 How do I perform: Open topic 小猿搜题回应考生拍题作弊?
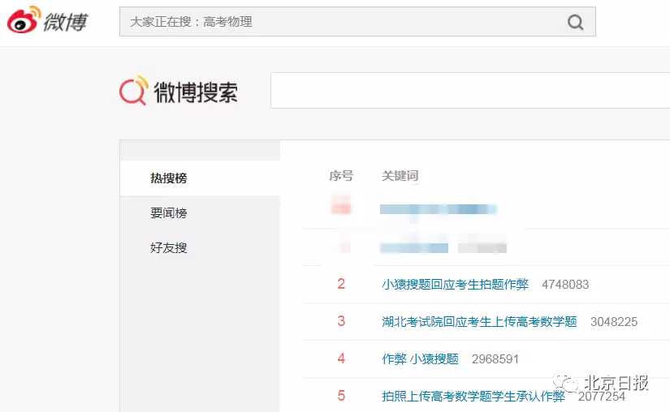coord(455,285)
